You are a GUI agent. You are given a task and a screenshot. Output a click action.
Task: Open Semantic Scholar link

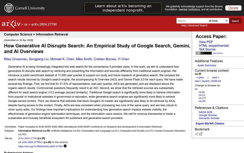[x=209, y=118]
